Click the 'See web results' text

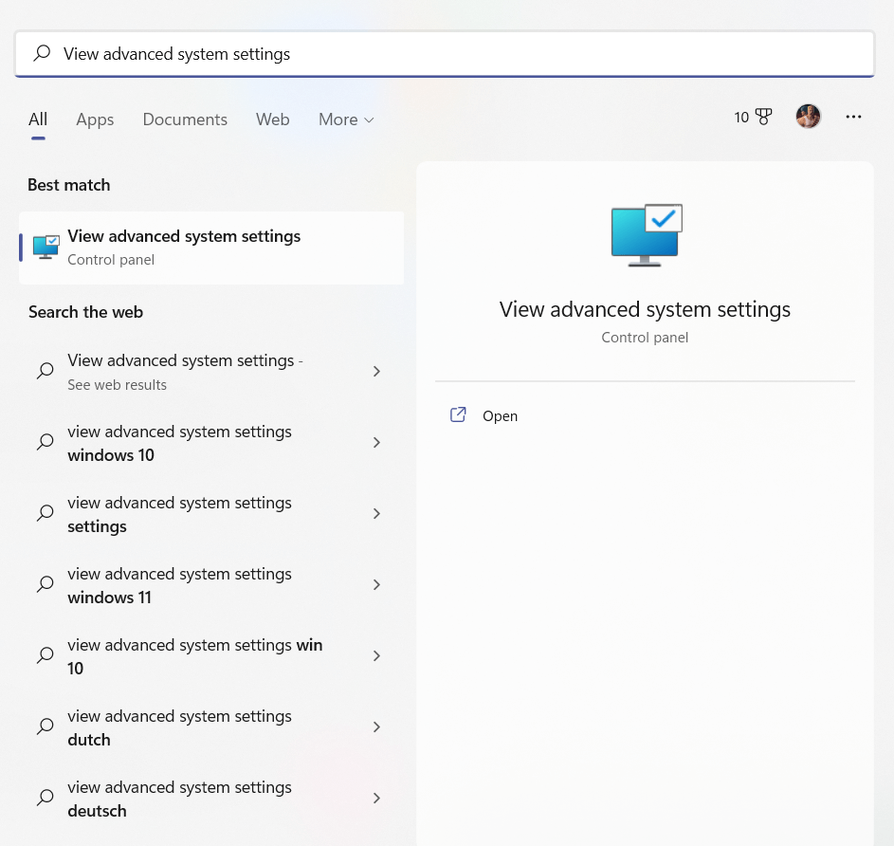tap(117, 384)
